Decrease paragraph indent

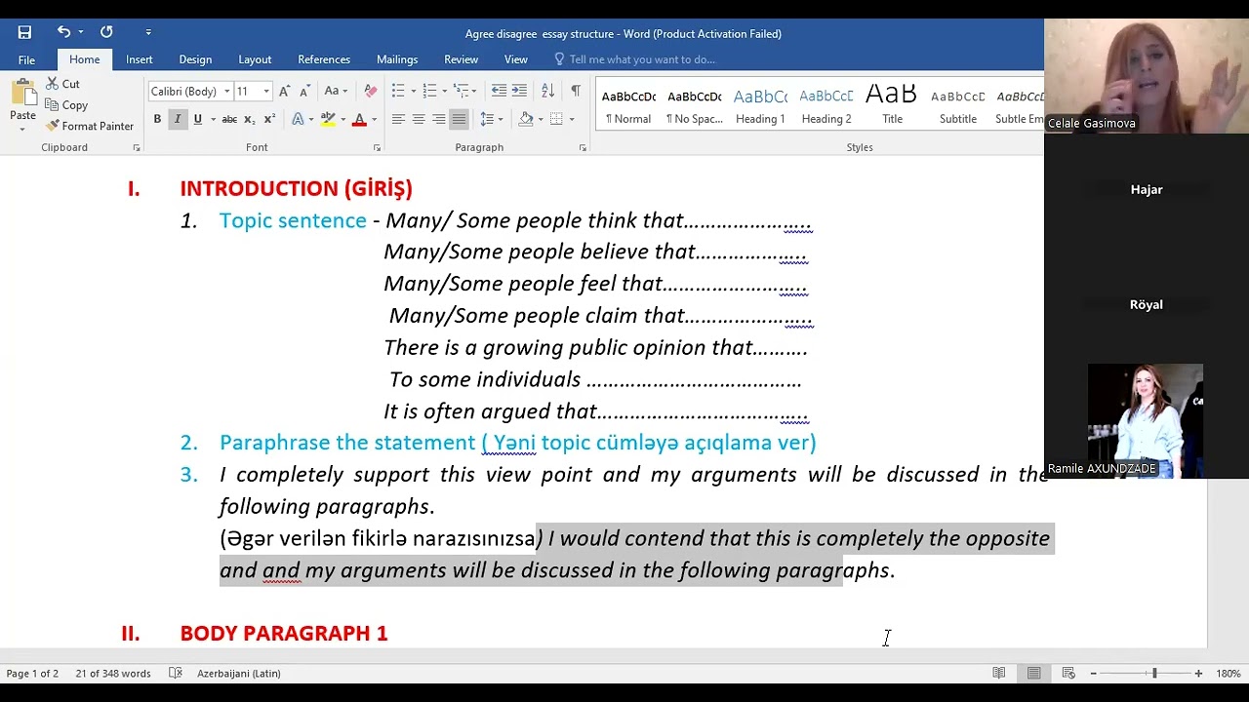click(499, 91)
